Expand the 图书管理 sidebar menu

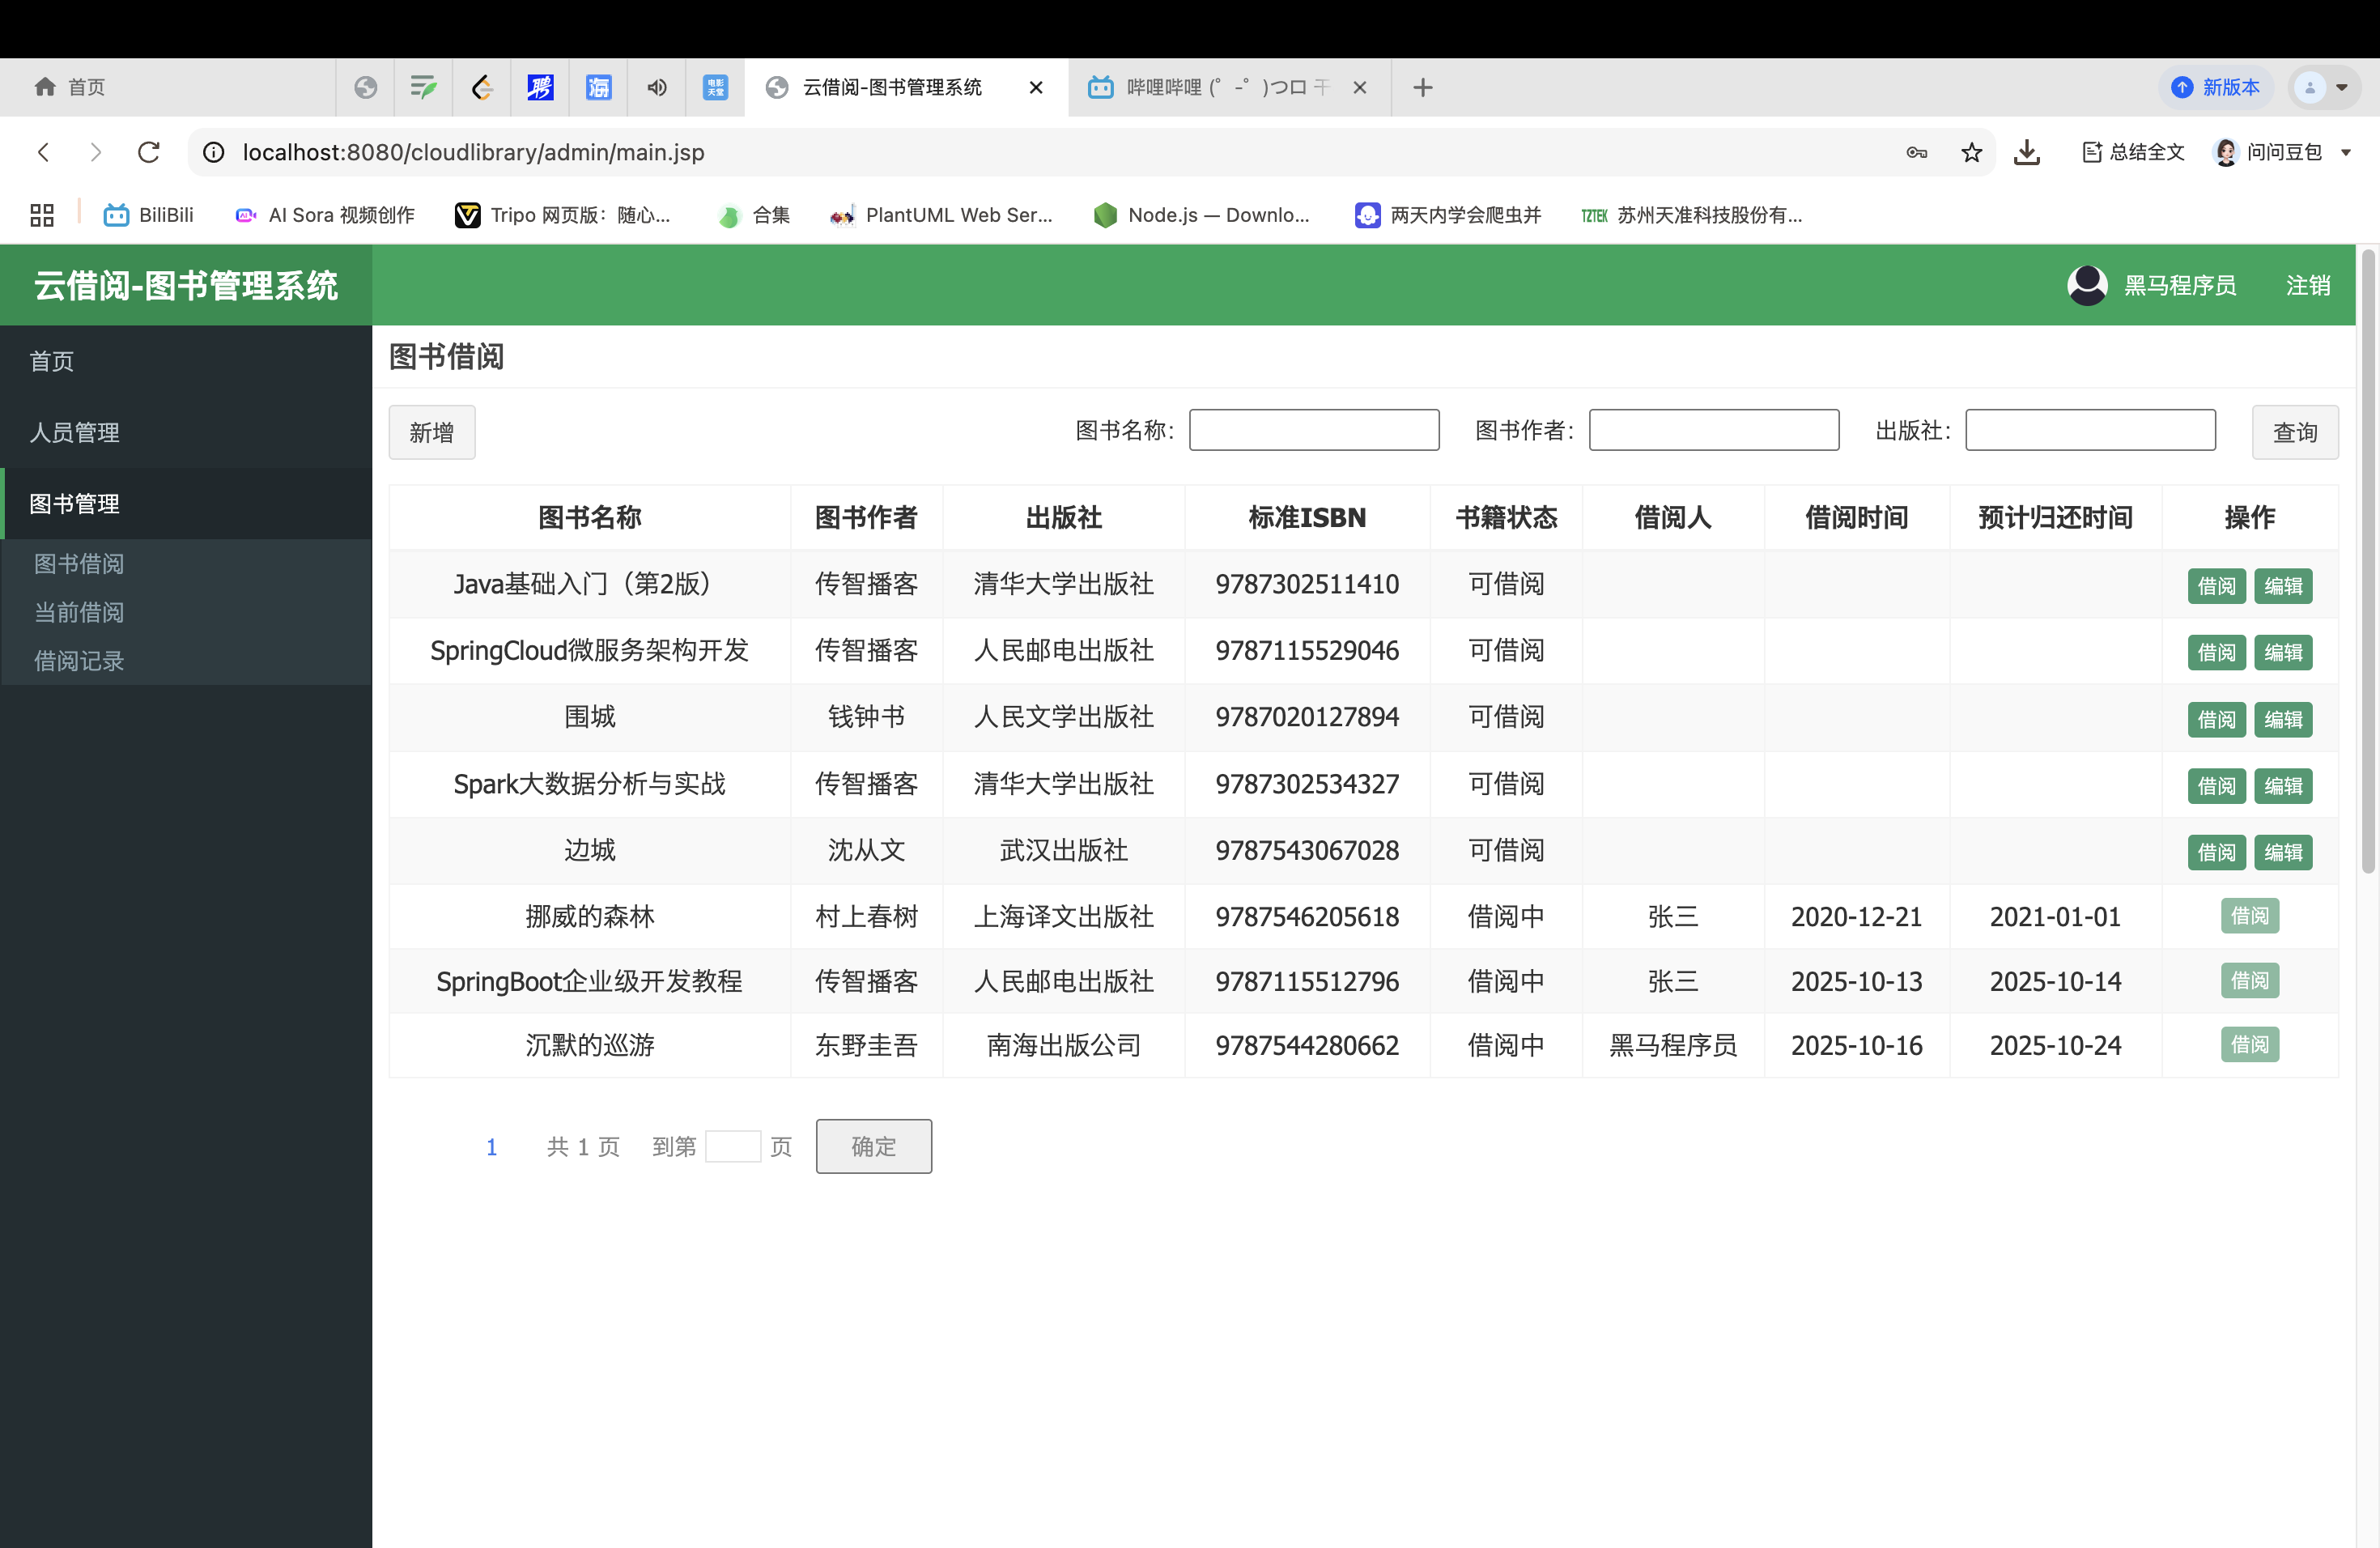coord(75,504)
